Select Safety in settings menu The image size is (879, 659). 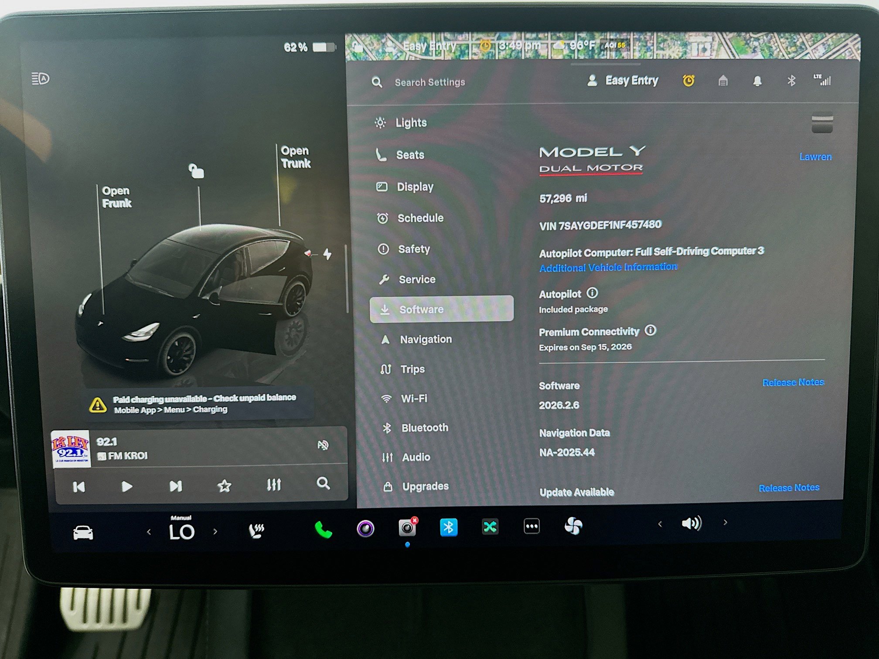(x=404, y=249)
